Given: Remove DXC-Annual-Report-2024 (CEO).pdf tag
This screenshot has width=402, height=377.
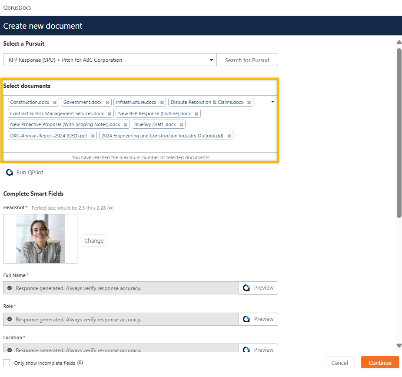Looking at the screenshot, I should (x=93, y=136).
